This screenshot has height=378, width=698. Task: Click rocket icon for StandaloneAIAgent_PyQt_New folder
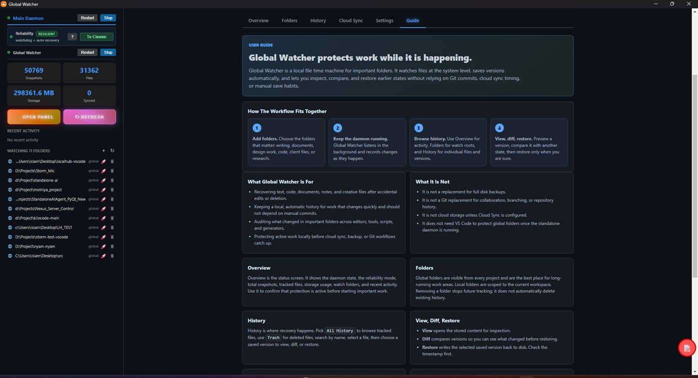[x=104, y=199]
